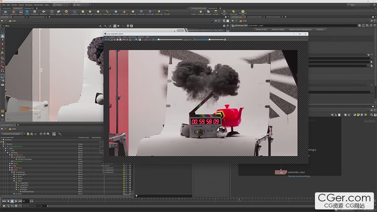Open the /Render/rendersettings link under the node
377x212 pixels.
click(299, 176)
